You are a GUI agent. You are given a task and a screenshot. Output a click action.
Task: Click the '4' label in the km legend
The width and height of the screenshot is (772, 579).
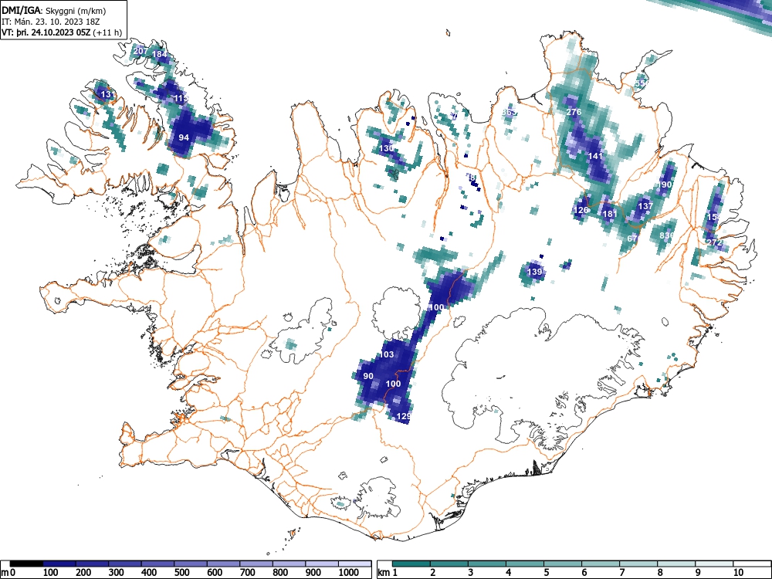point(508,573)
